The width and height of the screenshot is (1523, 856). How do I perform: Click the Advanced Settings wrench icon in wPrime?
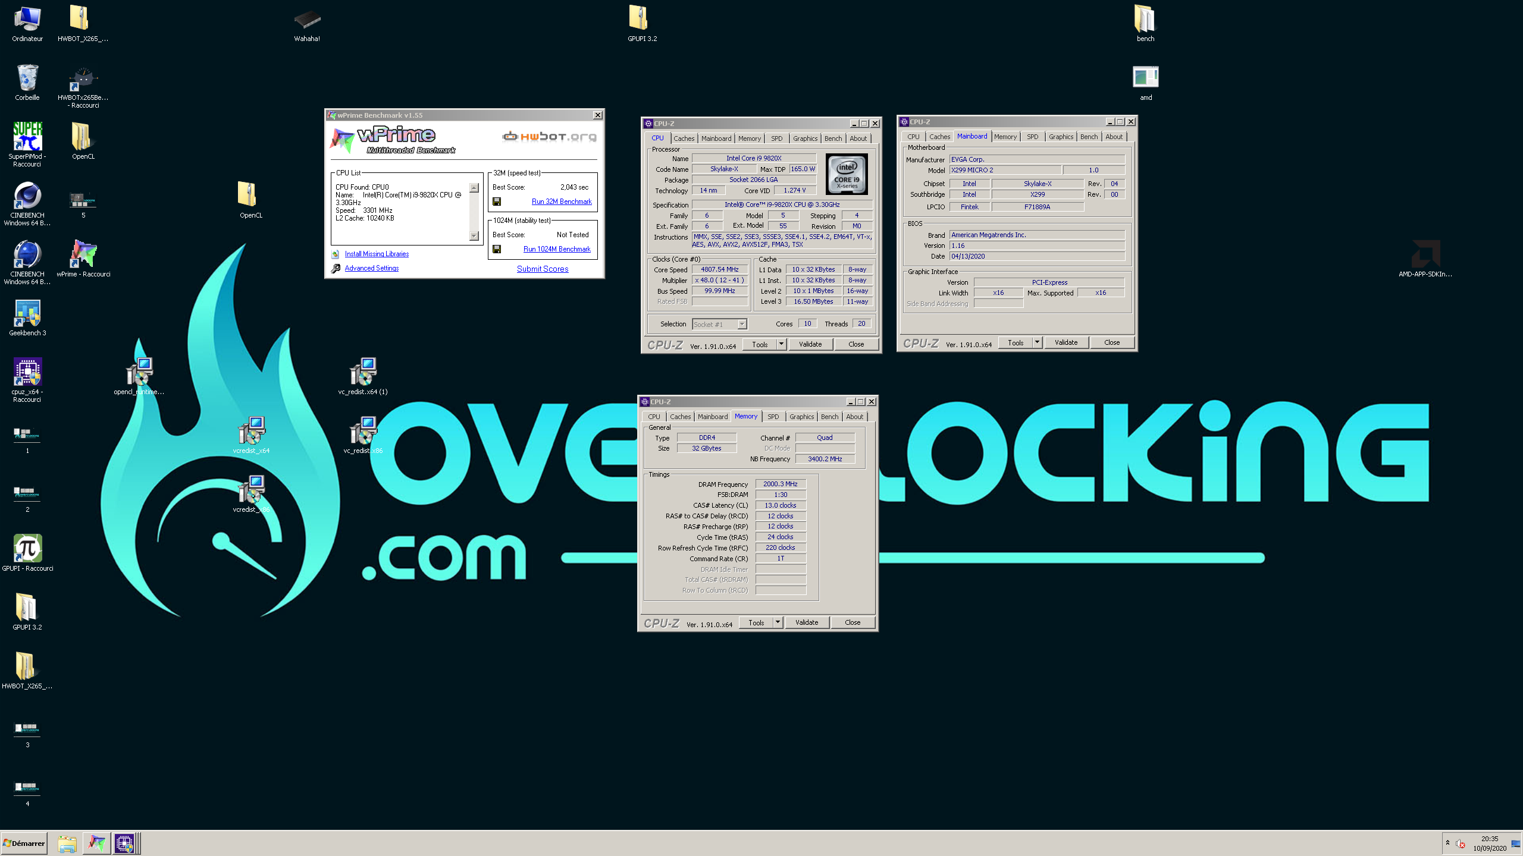(x=336, y=268)
